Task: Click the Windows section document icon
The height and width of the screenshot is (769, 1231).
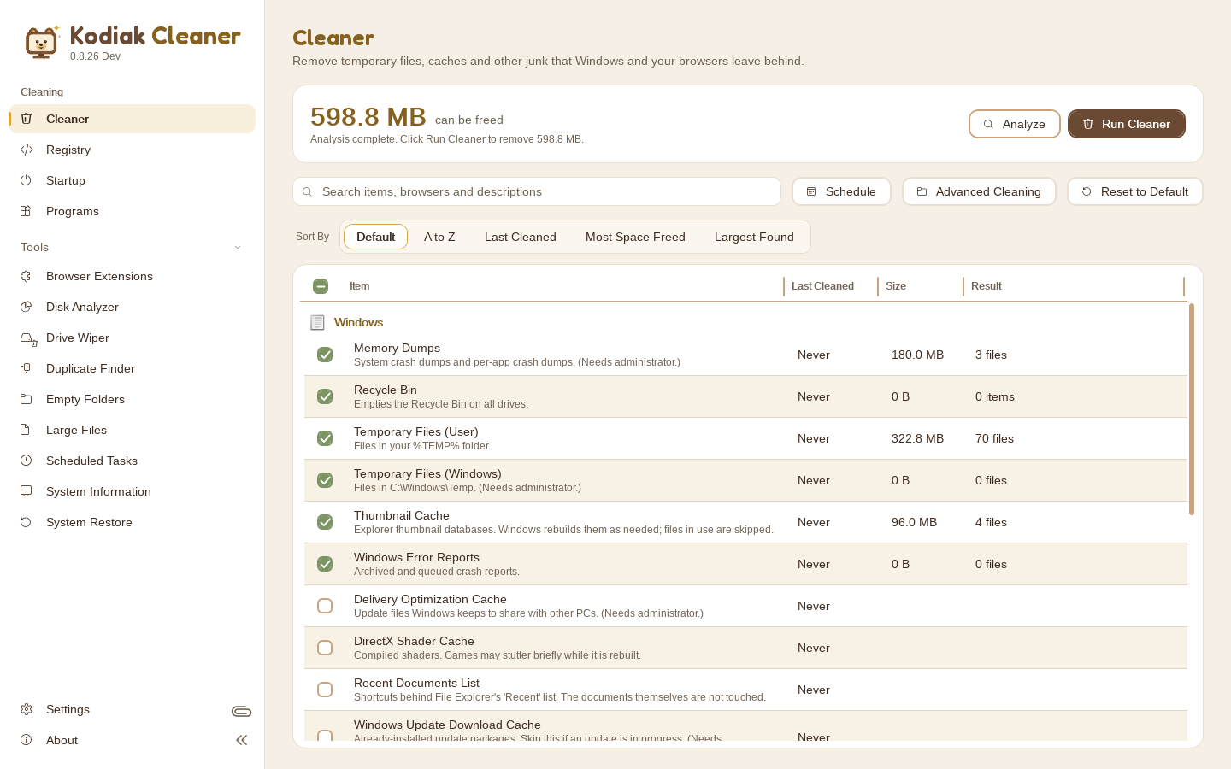Action: (x=317, y=322)
